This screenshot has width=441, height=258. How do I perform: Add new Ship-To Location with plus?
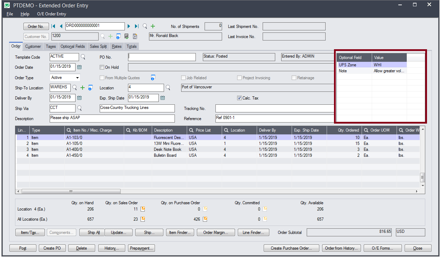coord(83,88)
